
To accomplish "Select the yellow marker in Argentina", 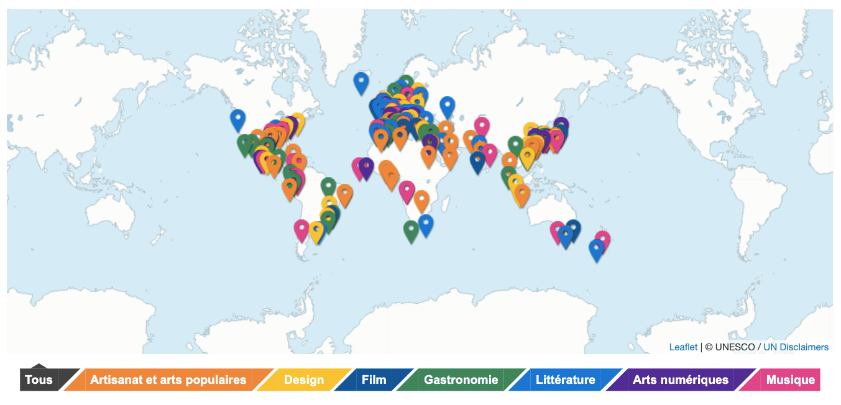I will pyautogui.click(x=317, y=232).
